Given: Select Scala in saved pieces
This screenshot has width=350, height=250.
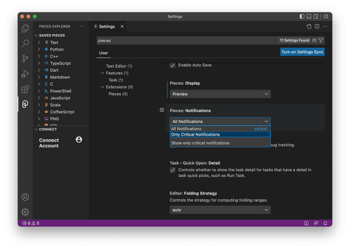Looking at the screenshot, I should click(55, 105).
